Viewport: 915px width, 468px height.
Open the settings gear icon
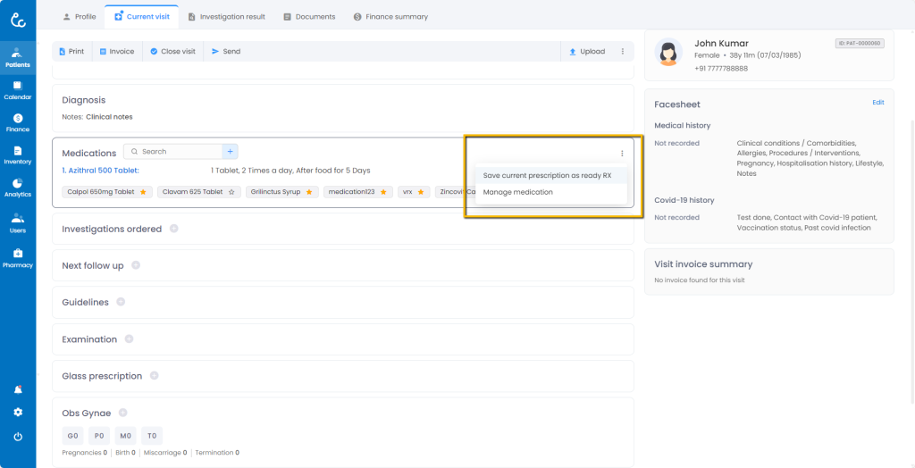(18, 413)
